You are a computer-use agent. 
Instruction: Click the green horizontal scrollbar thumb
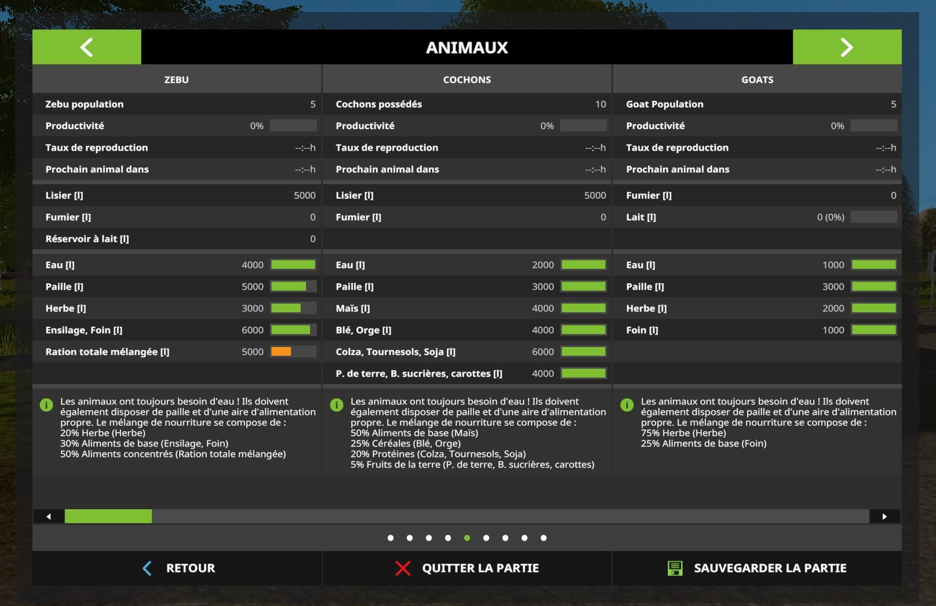click(x=108, y=516)
